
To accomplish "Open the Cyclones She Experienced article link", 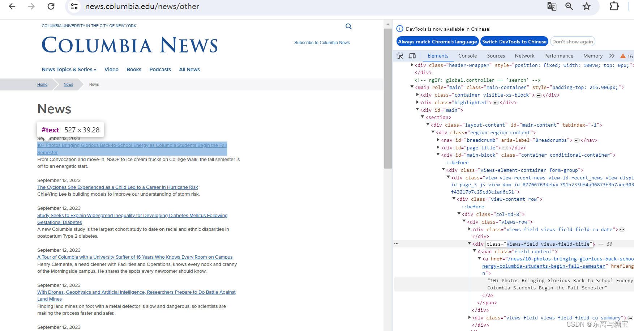I will [117, 187].
